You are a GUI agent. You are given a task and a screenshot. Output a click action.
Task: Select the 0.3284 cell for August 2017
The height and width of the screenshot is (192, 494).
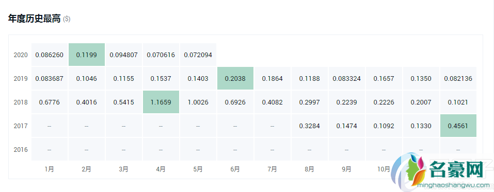pyautogui.click(x=309, y=126)
